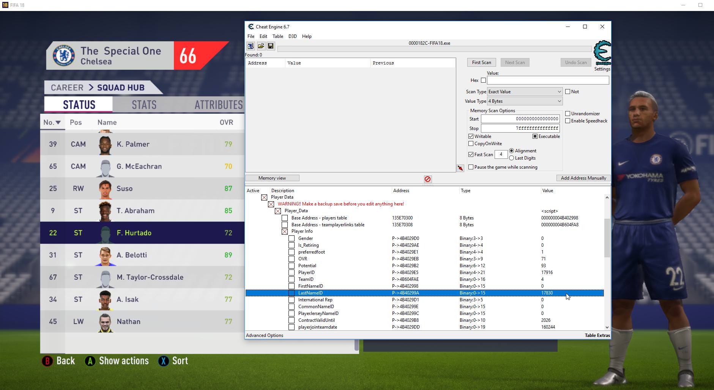Image resolution: width=714 pixels, height=390 pixels.
Task: Select the Last Digits radio button
Action: 512,158
